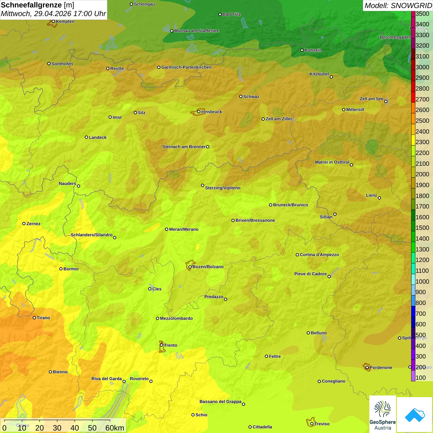Click the 700 m blue legend swatch
Viewport: 433px width, 433px height.
point(413,311)
